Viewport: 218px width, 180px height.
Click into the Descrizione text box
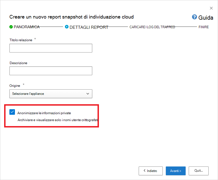pos(51,71)
